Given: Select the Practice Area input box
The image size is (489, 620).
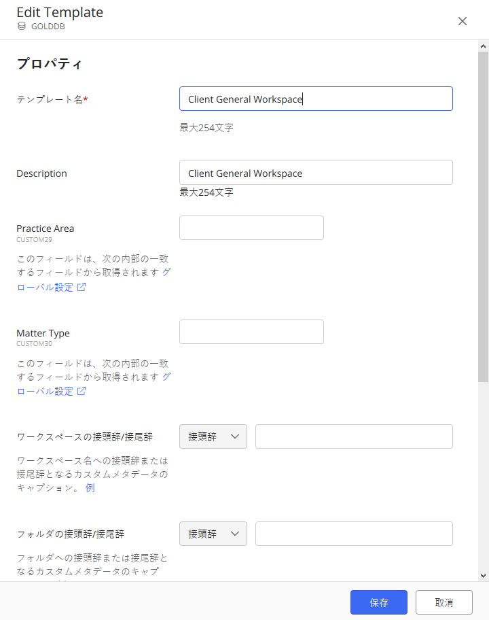Looking at the screenshot, I should (x=251, y=228).
